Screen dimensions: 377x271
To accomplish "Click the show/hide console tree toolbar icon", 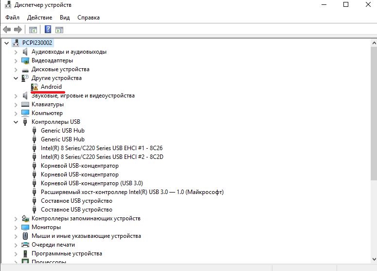I will tap(33, 30).
